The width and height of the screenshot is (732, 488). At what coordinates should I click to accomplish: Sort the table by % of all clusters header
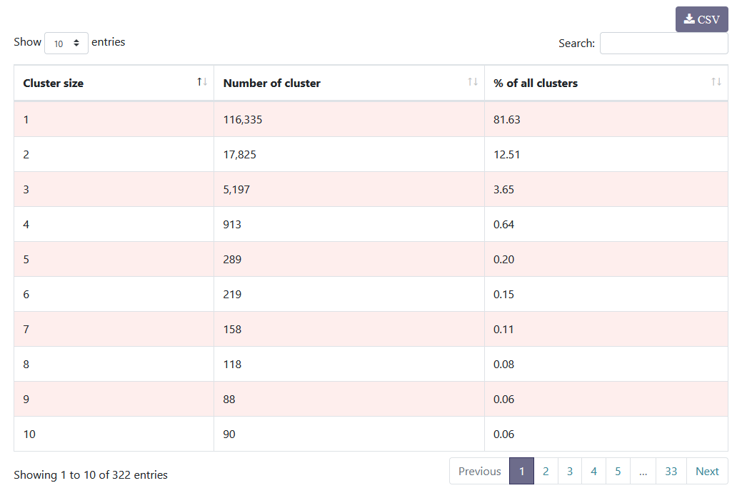coord(534,83)
